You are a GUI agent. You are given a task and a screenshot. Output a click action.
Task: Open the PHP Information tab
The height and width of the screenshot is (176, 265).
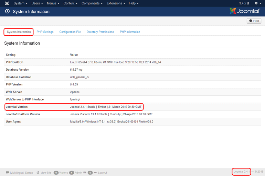(x=130, y=32)
